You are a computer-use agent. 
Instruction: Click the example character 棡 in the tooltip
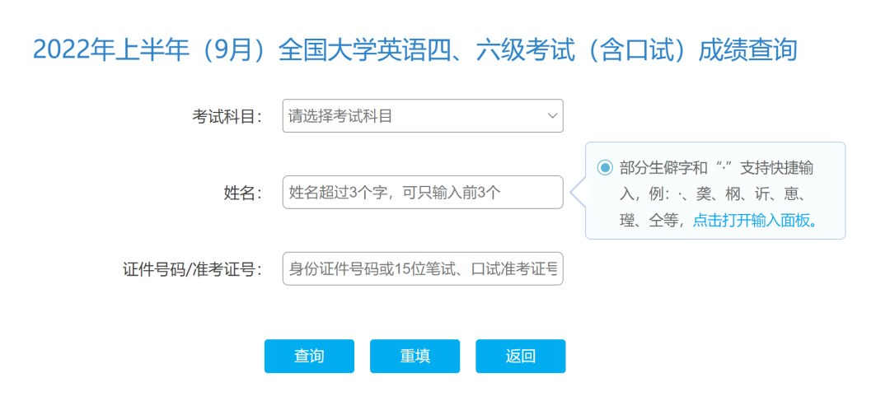coord(734,194)
